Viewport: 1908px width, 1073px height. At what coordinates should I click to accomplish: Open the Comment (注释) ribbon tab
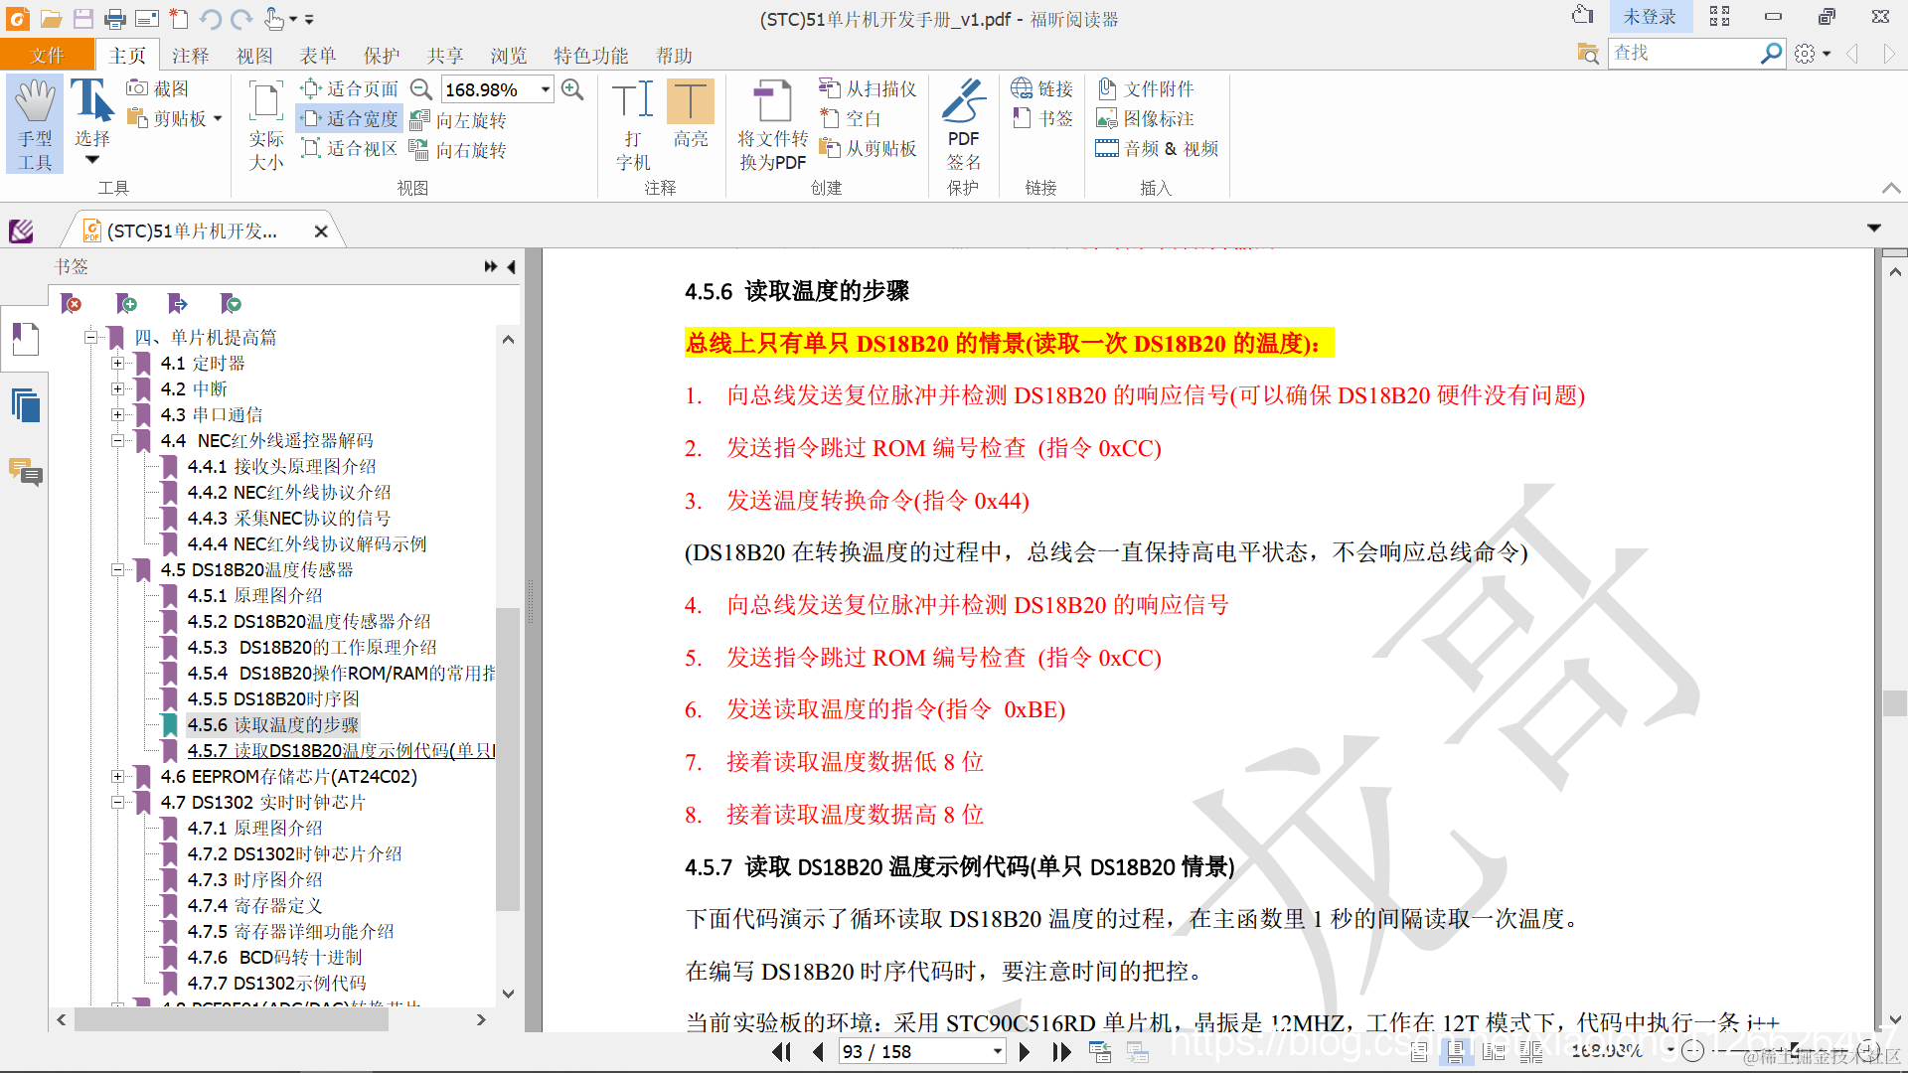point(190,56)
